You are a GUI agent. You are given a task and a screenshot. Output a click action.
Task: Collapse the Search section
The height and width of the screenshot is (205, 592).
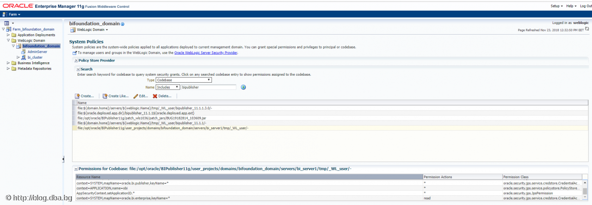(78, 69)
